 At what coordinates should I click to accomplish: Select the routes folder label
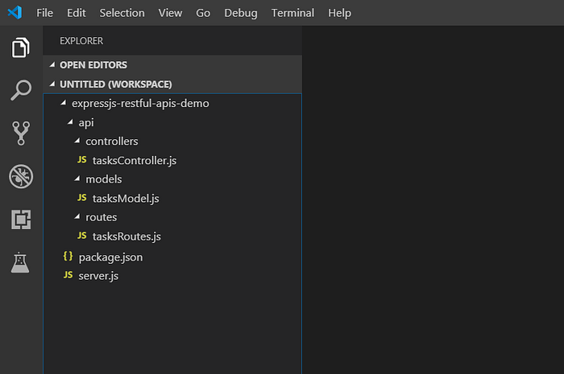point(101,217)
